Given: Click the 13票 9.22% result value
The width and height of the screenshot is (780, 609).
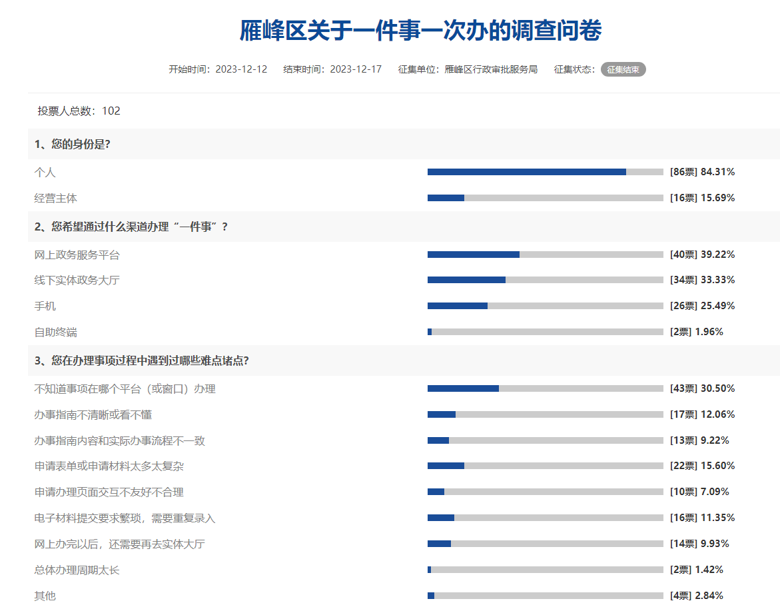Looking at the screenshot, I should 699,440.
